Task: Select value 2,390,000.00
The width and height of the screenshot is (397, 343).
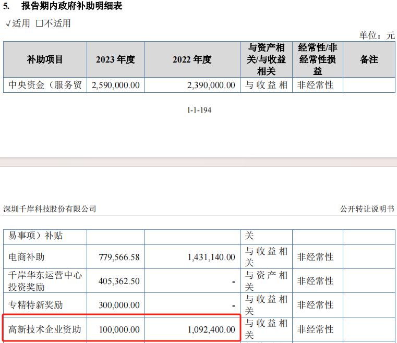Action: point(211,85)
